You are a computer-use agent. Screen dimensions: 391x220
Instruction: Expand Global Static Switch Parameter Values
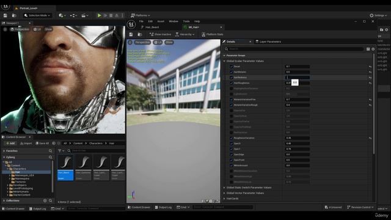[x=224, y=188]
